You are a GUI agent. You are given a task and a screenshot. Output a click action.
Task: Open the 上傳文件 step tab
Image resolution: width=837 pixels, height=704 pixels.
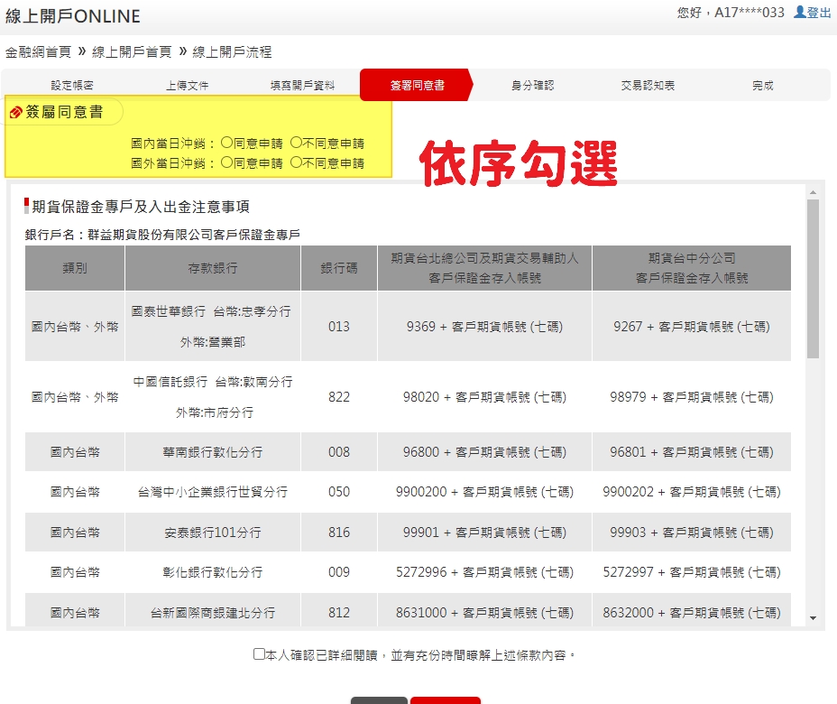point(188,86)
